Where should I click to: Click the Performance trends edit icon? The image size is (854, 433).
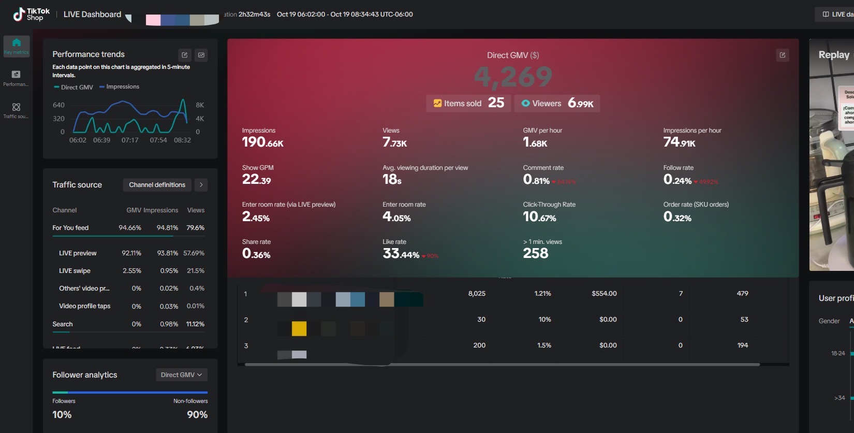[185, 55]
